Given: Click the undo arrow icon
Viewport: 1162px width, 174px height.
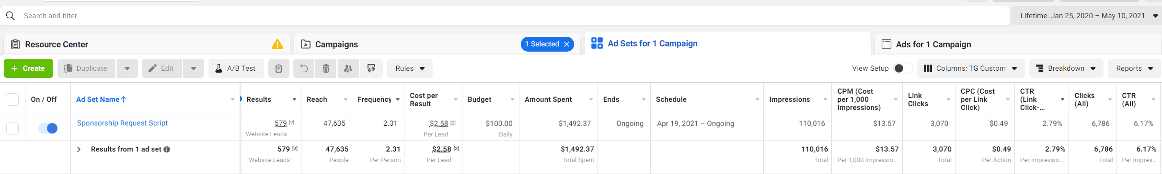Looking at the screenshot, I should click(304, 68).
